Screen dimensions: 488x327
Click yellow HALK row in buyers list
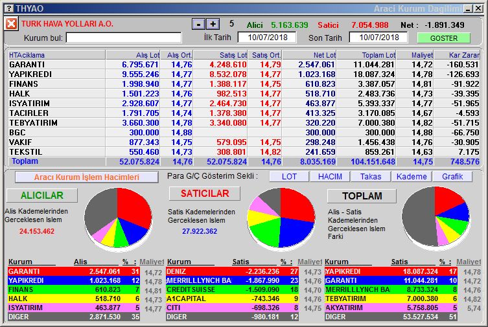pyautogui.click(x=74, y=299)
